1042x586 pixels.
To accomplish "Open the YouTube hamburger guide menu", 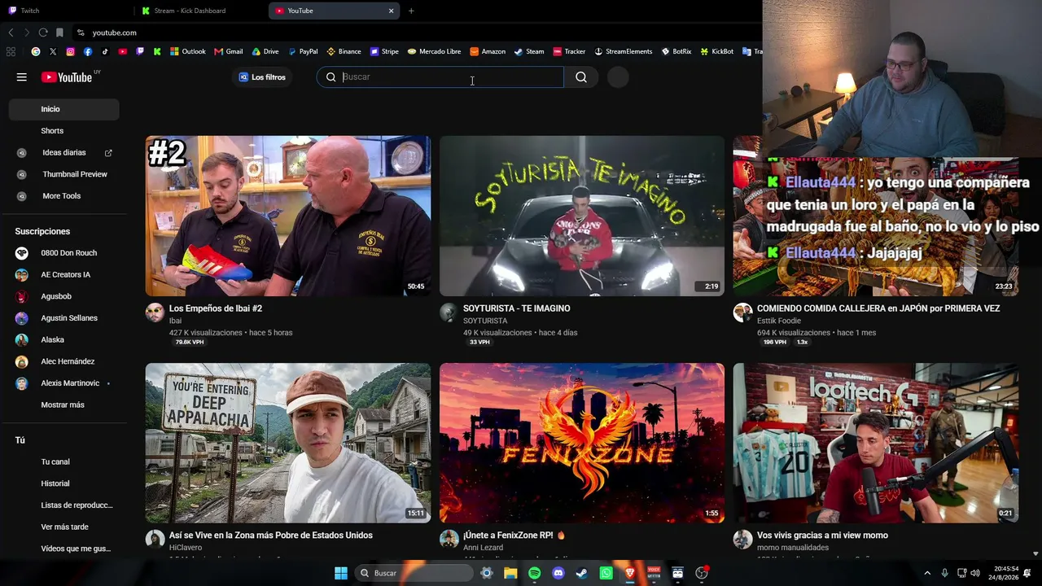I will 22,77.
